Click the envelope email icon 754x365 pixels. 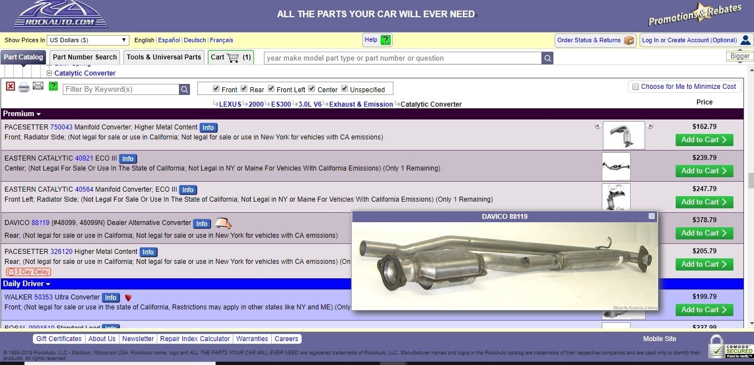[x=38, y=86]
